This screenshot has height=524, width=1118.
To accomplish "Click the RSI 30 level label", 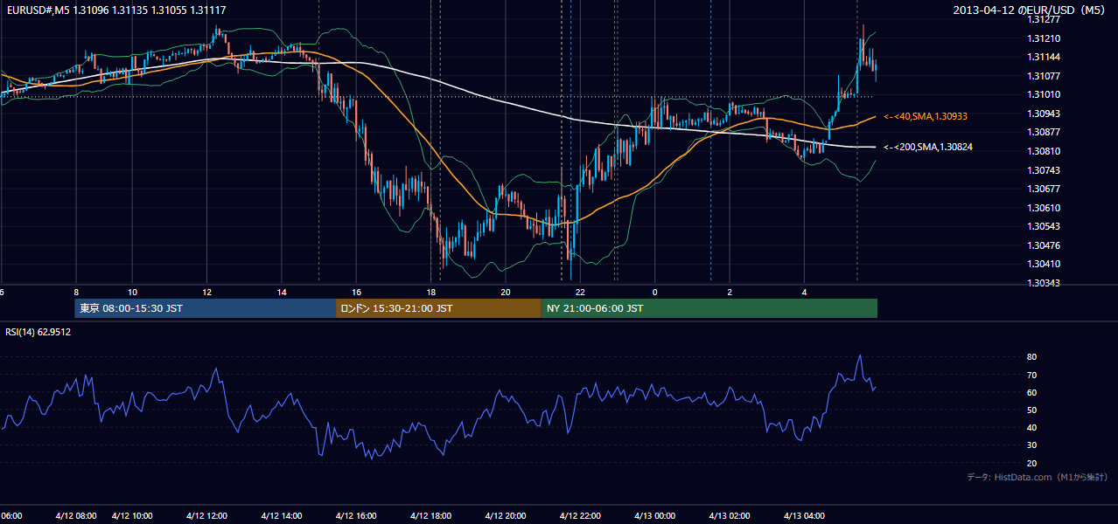I will click(x=1032, y=445).
